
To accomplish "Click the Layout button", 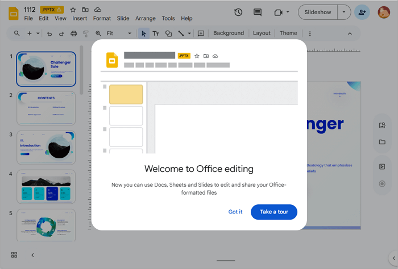I will click(x=262, y=33).
